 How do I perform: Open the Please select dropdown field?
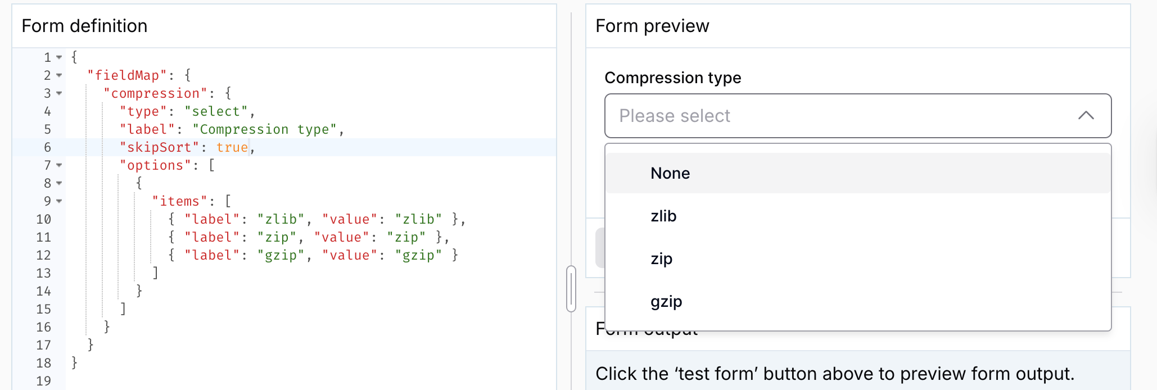tap(858, 116)
